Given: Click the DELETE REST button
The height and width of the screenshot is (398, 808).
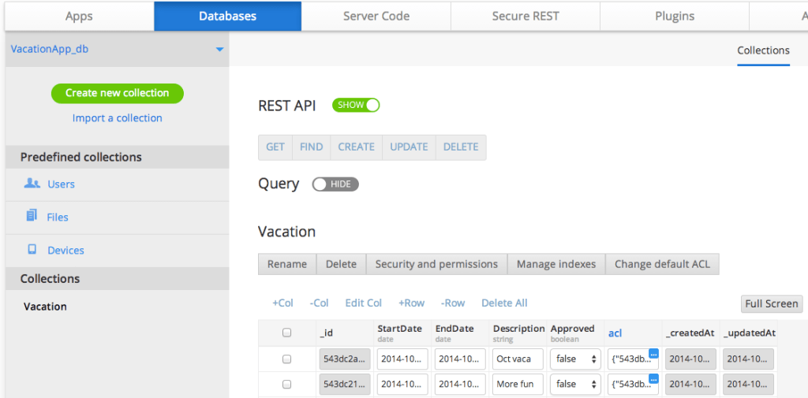Looking at the screenshot, I should coord(461,147).
